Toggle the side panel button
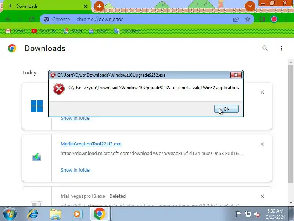This screenshot has width=294, height=221. (x=262, y=19)
